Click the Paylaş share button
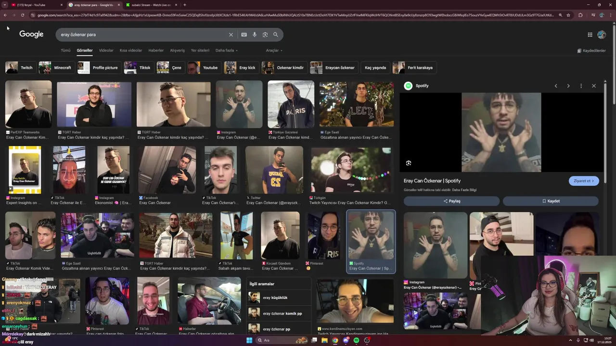The height and width of the screenshot is (346, 616). point(451,201)
